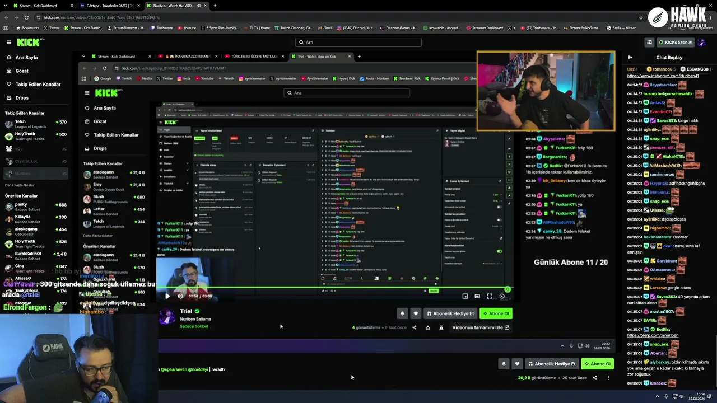Reload the page in the recorded browser window
This screenshot has height=403, width=717.
tap(105, 68)
